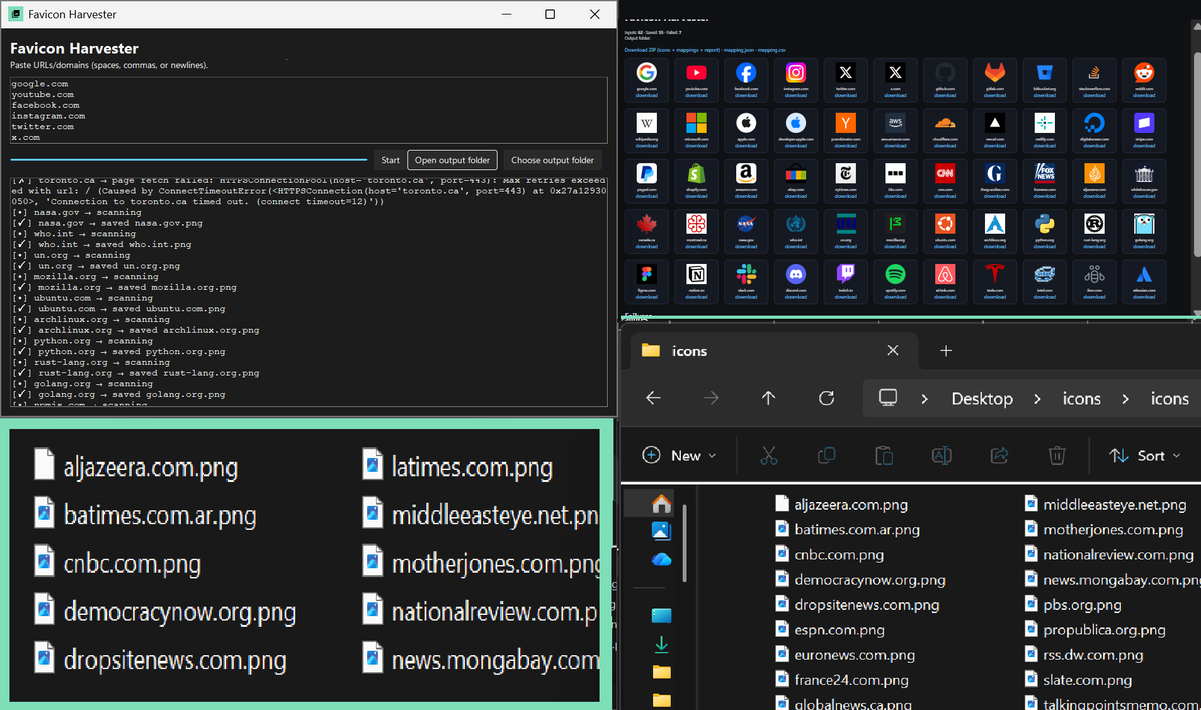Click the Rename icon in Explorer toolbar
The width and height of the screenshot is (1201, 710).
942,455
